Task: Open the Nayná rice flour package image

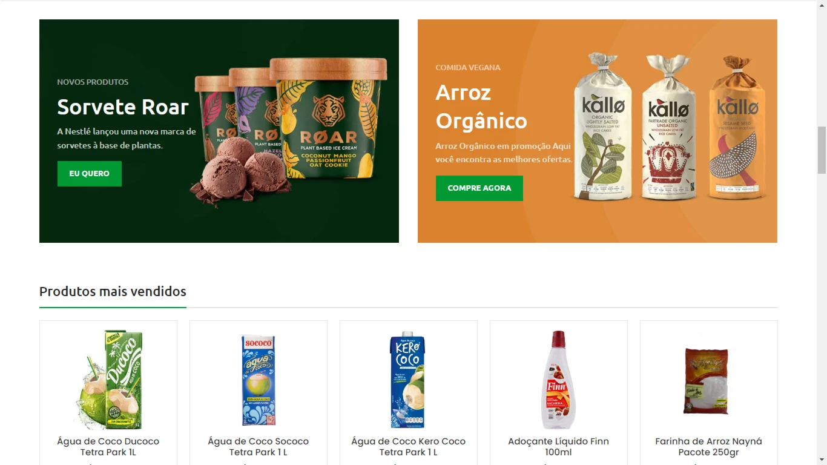Action: (707, 381)
